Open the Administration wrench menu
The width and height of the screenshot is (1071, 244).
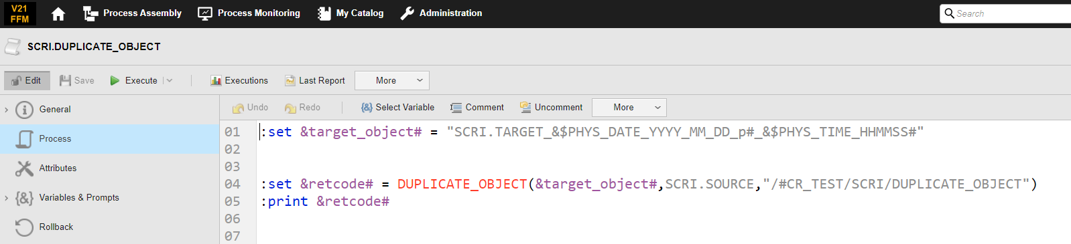(441, 13)
